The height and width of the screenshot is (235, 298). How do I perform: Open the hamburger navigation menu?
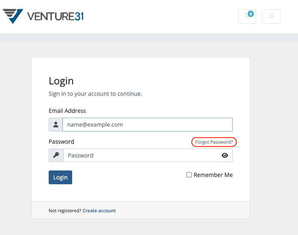click(x=271, y=16)
